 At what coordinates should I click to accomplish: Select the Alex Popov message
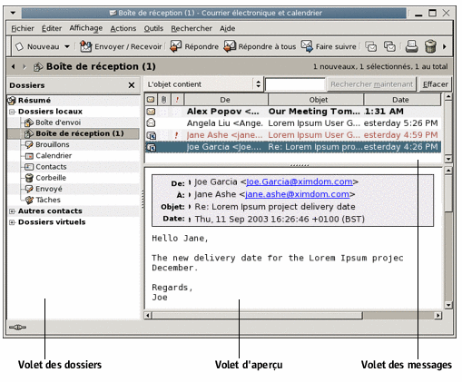coord(293,112)
